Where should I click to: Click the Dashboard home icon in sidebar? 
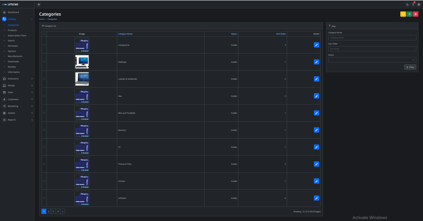pyautogui.click(x=4, y=12)
